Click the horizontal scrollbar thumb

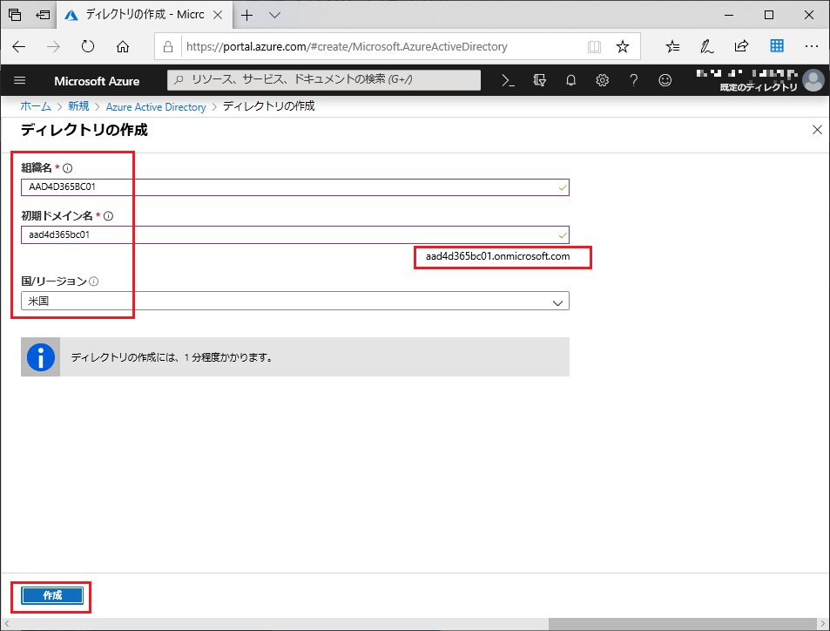682,624
